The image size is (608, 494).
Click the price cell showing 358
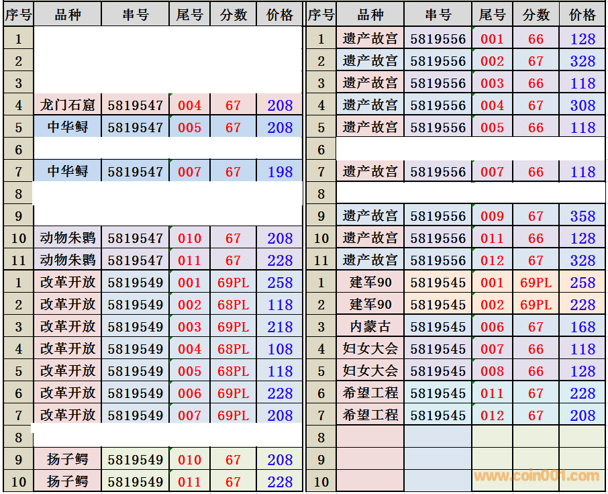582,216
